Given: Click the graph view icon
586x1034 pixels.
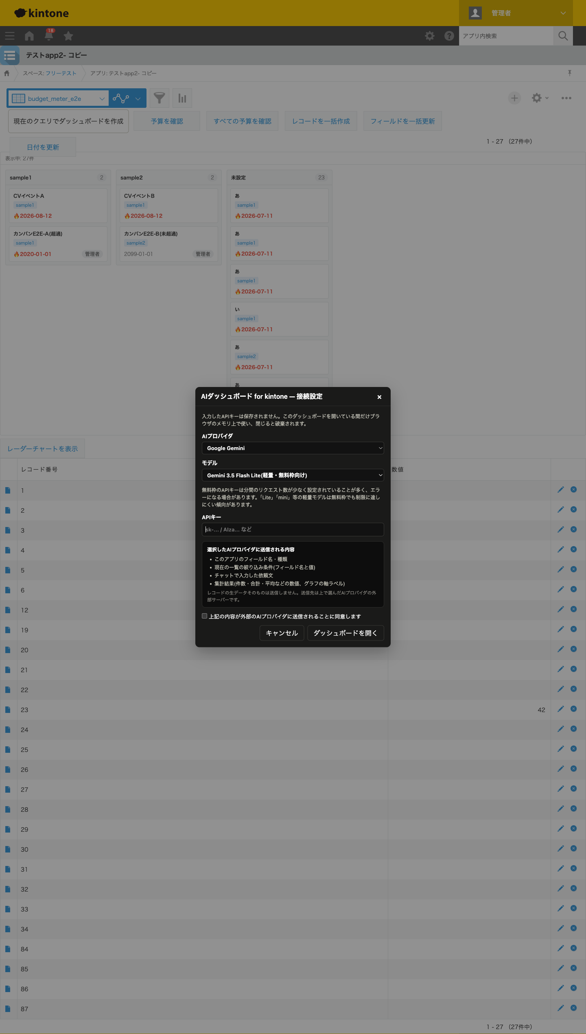Looking at the screenshot, I should point(121,98).
